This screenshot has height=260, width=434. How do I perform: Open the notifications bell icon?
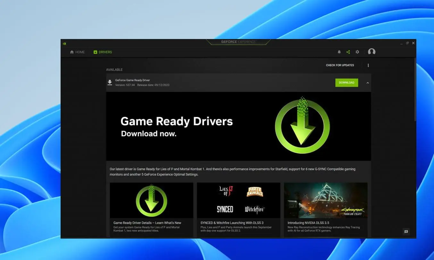click(x=339, y=52)
